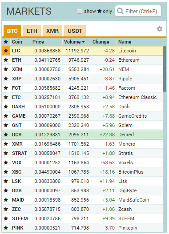The width and height of the screenshot is (169, 234).
Task: Enable the show star only checkbox
Action: (x=80, y=11)
